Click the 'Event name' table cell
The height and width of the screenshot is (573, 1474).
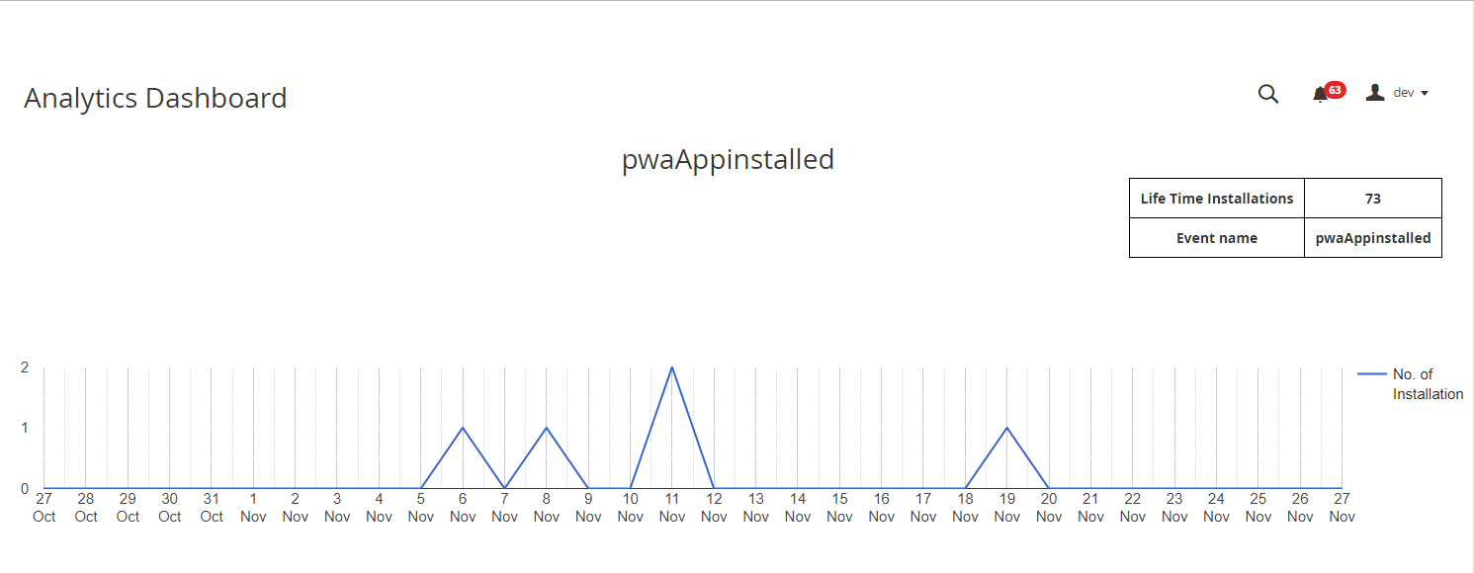pyautogui.click(x=1217, y=238)
